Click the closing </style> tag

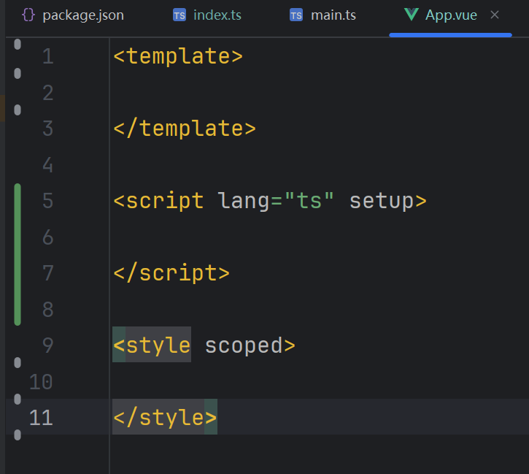(165, 417)
